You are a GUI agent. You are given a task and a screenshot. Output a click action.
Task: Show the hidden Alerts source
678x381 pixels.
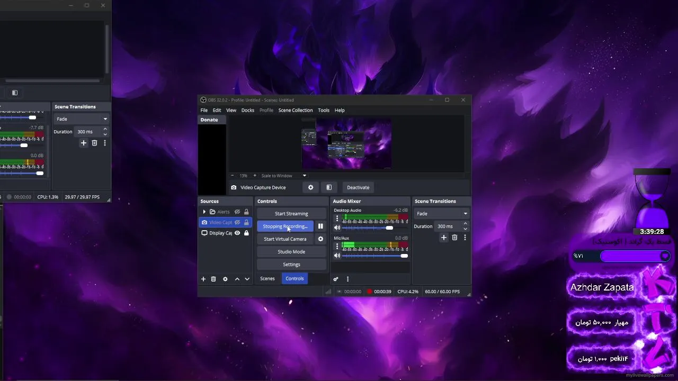[x=237, y=212]
